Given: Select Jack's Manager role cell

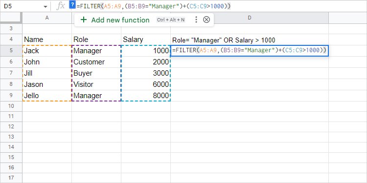Looking at the screenshot, I should coord(96,51).
